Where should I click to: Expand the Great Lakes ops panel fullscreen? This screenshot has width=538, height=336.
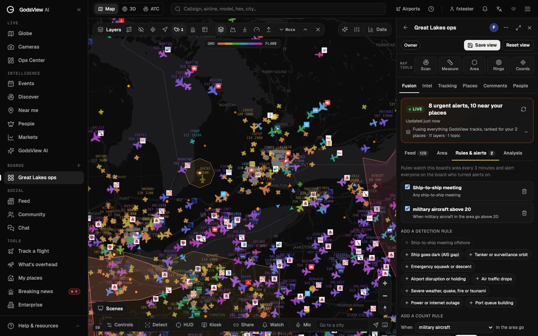click(x=518, y=27)
